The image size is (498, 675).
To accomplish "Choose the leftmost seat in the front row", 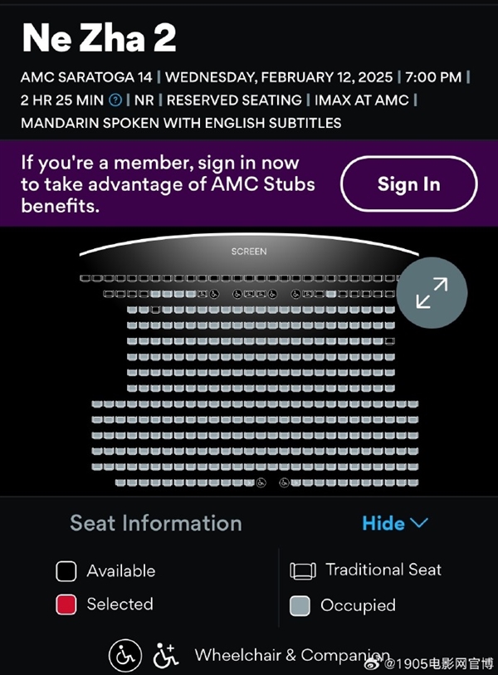I will (84, 278).
